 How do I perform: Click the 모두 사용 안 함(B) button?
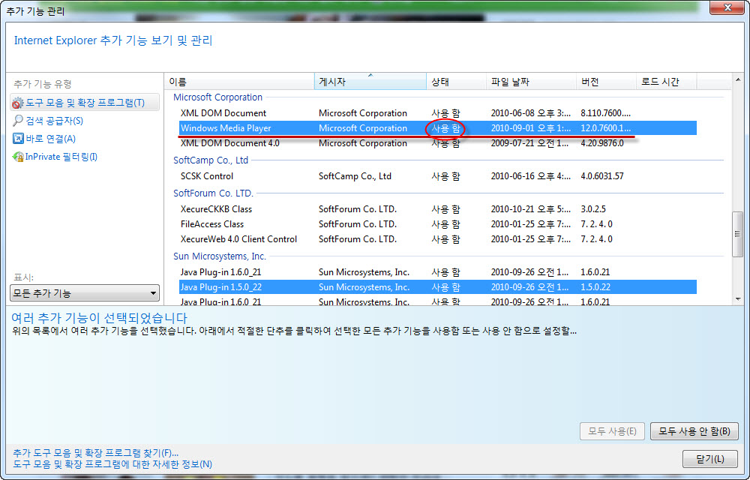694,431
